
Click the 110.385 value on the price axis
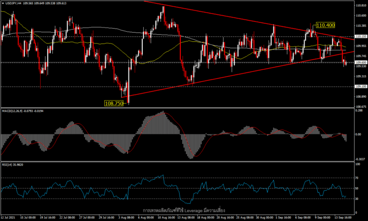tap(361, 25)
